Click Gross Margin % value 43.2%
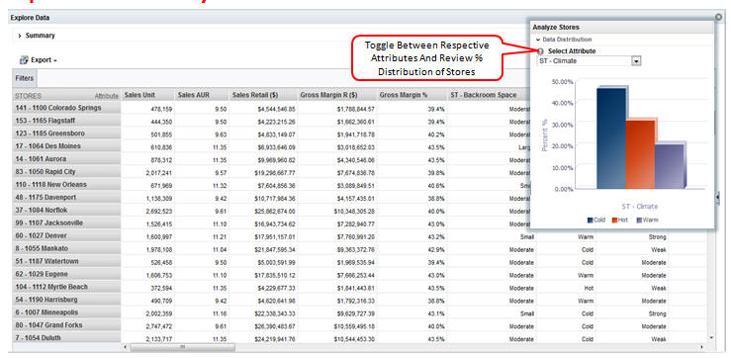 [437, 236]
